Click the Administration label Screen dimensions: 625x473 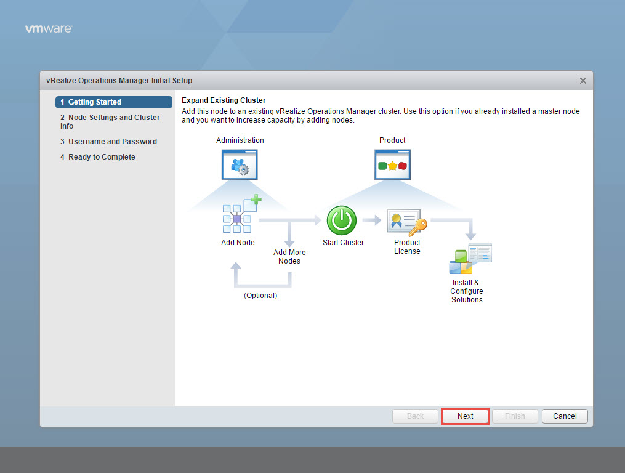pyautogui.click(x=240, y=140)
